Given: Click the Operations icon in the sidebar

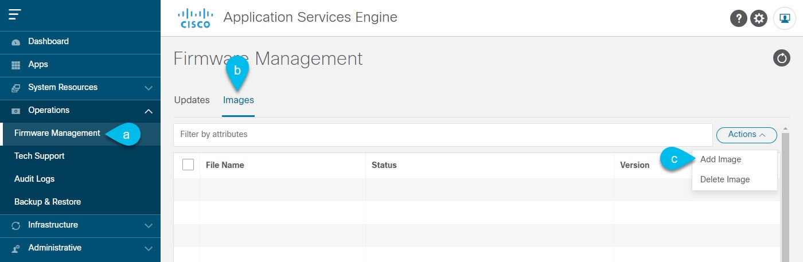Looking at the screenshot, I should pos(16,111).
